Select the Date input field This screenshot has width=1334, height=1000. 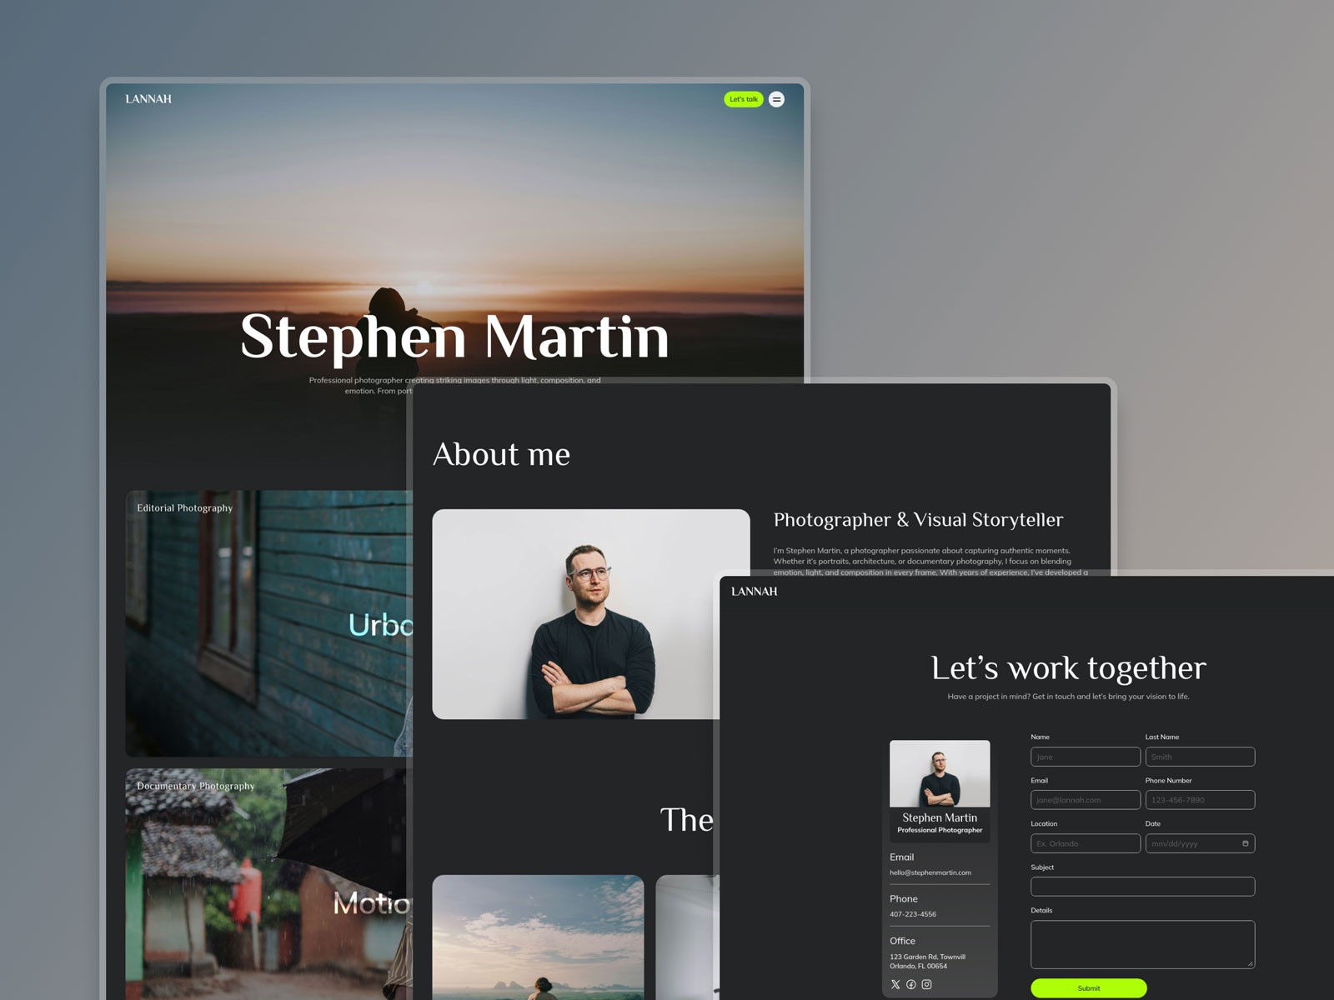tap(1200, 843)
